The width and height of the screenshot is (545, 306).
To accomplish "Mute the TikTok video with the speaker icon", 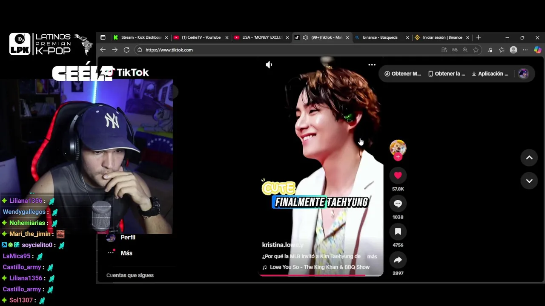I will 269,65.
